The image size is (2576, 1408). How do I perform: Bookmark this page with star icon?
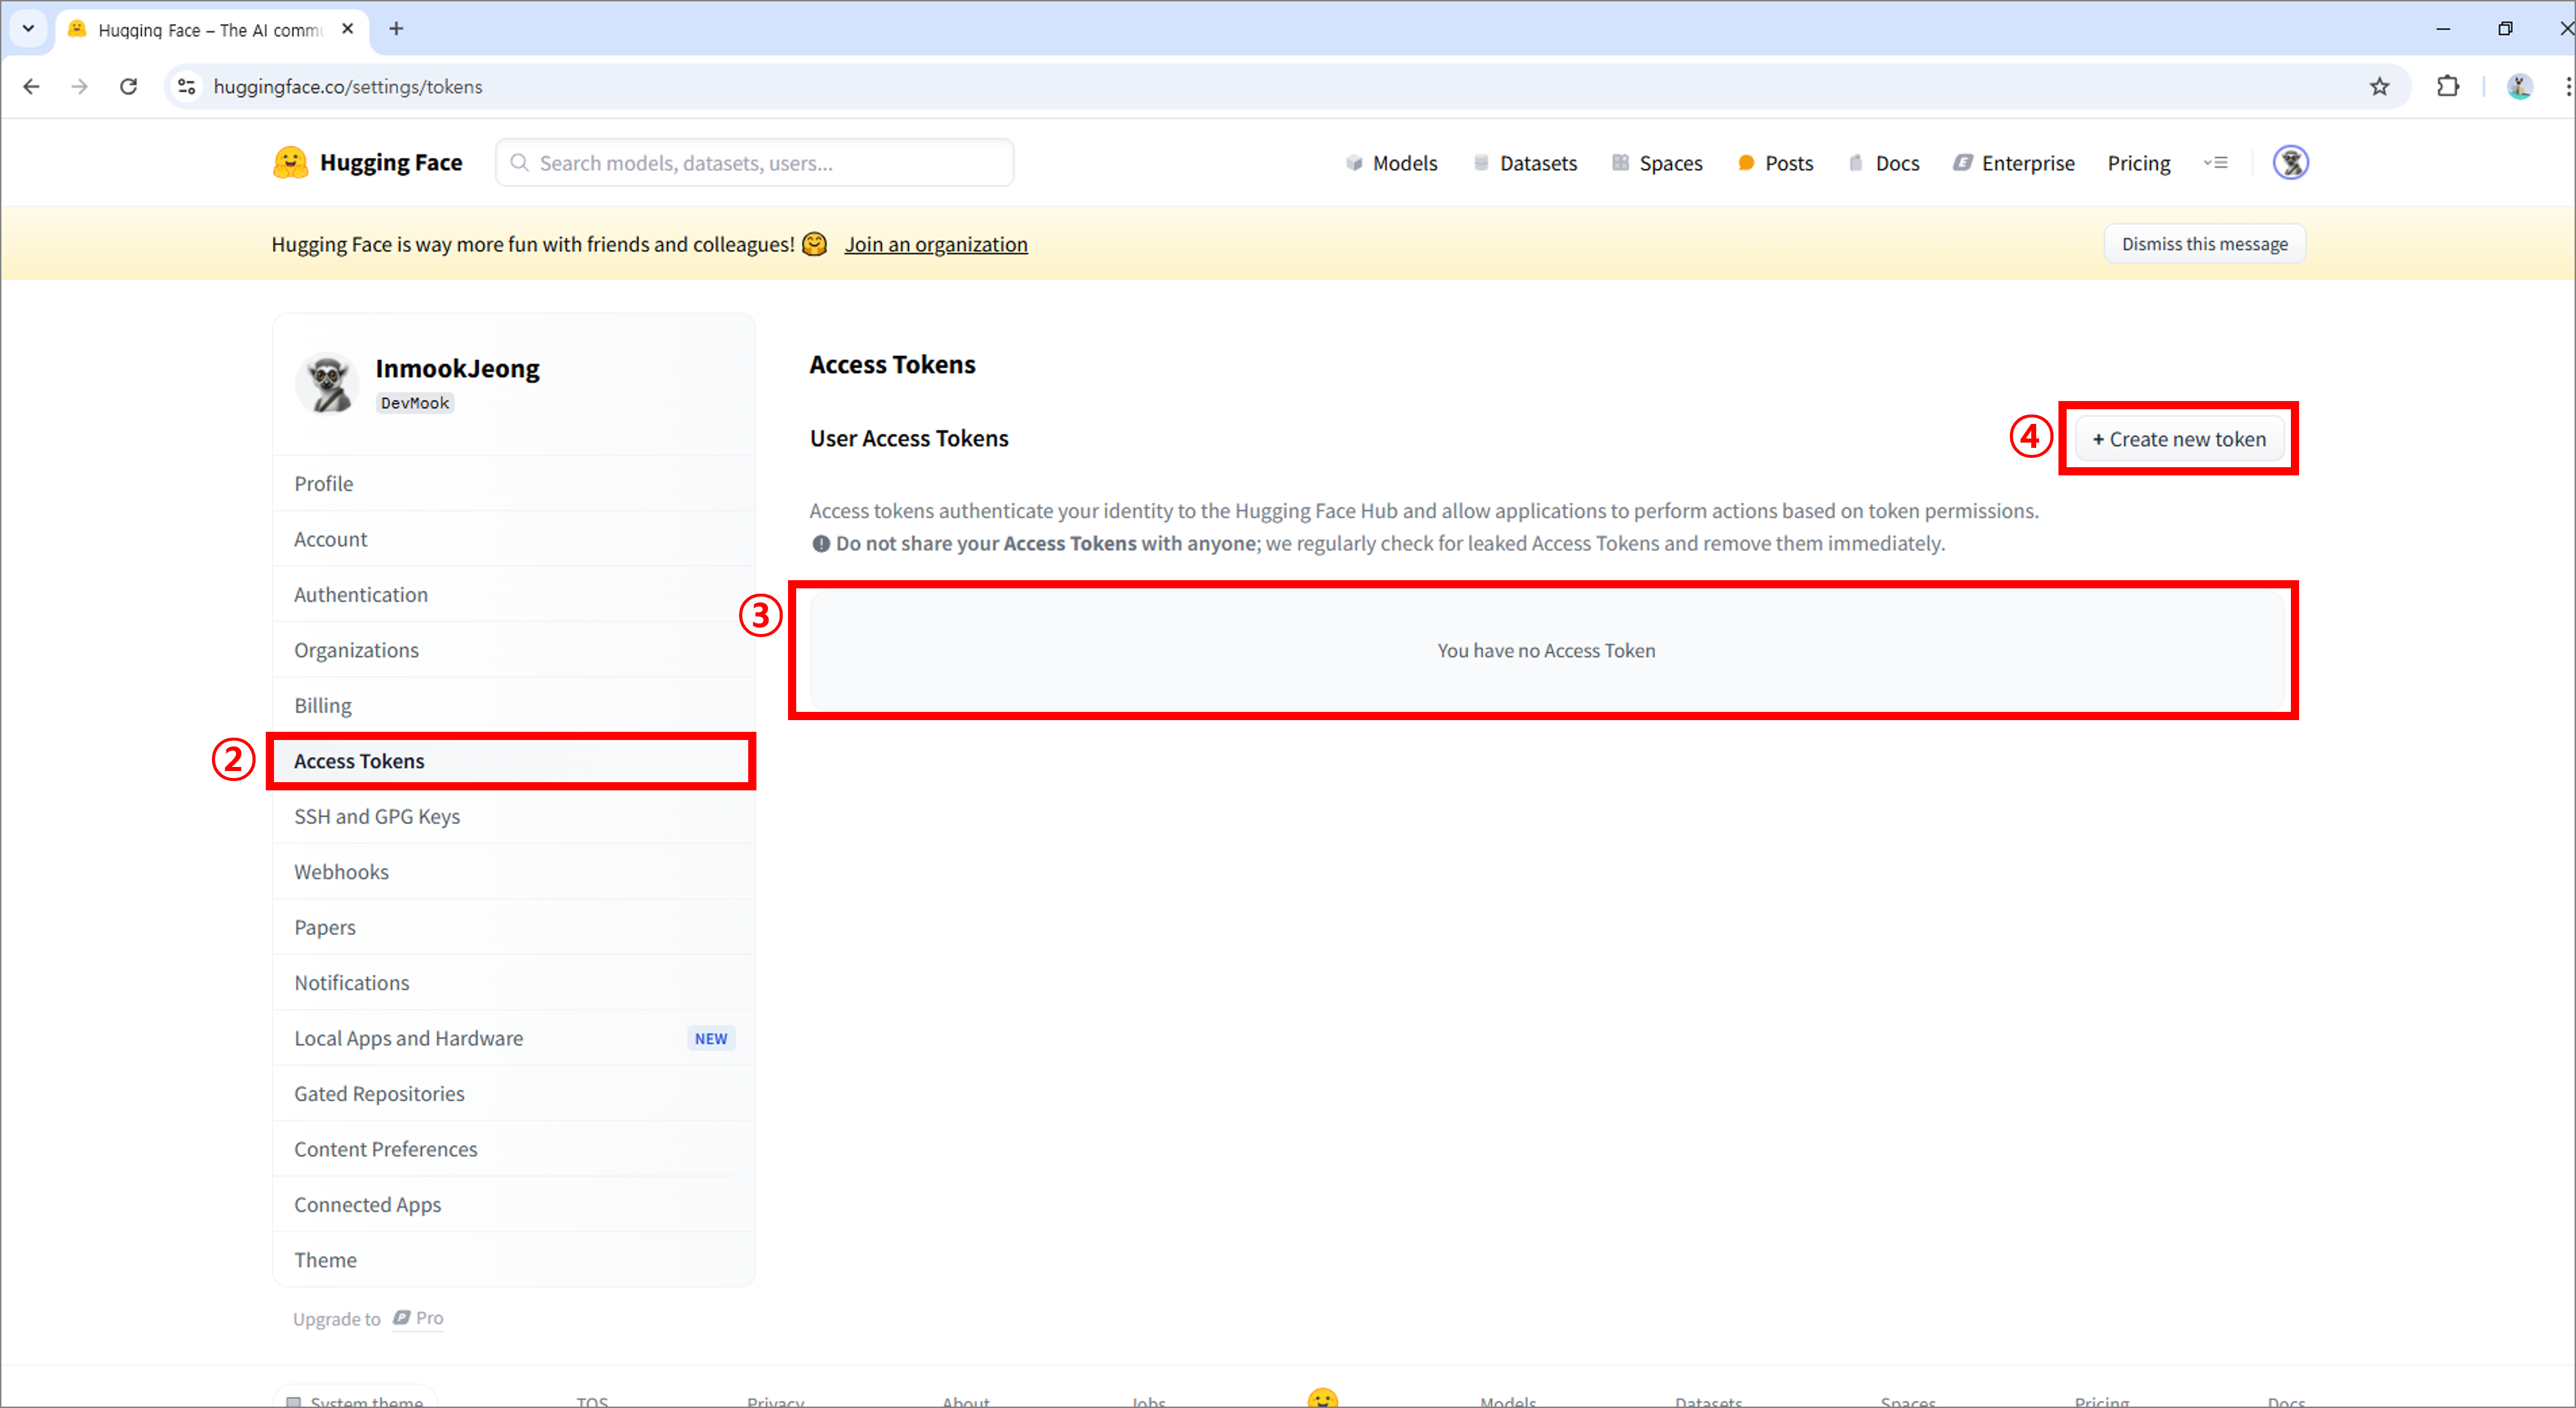point(2379,87)
